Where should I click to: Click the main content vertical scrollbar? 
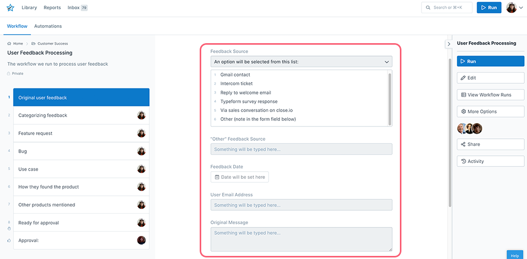(x=450, y=133)
